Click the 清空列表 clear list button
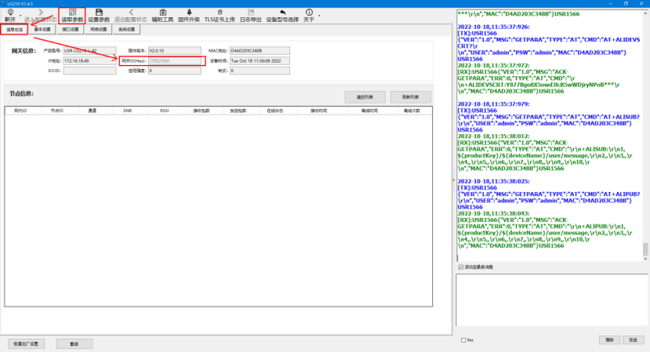This screenshot has width=650, height=352. point(364,96)
